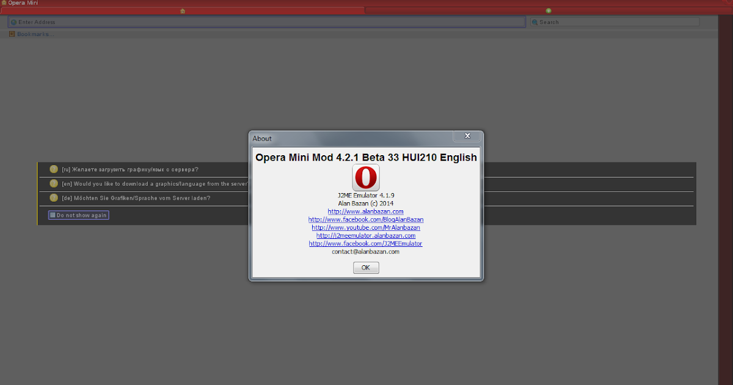The width and height of the screenshot is (733, 385).
Task: Click the Search input field
Action: pos(611,21)
